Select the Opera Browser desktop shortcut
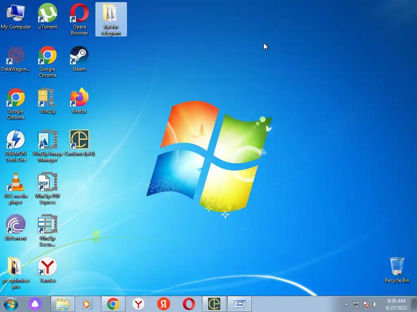Screen dimensions: 417x312 point(79,20)
